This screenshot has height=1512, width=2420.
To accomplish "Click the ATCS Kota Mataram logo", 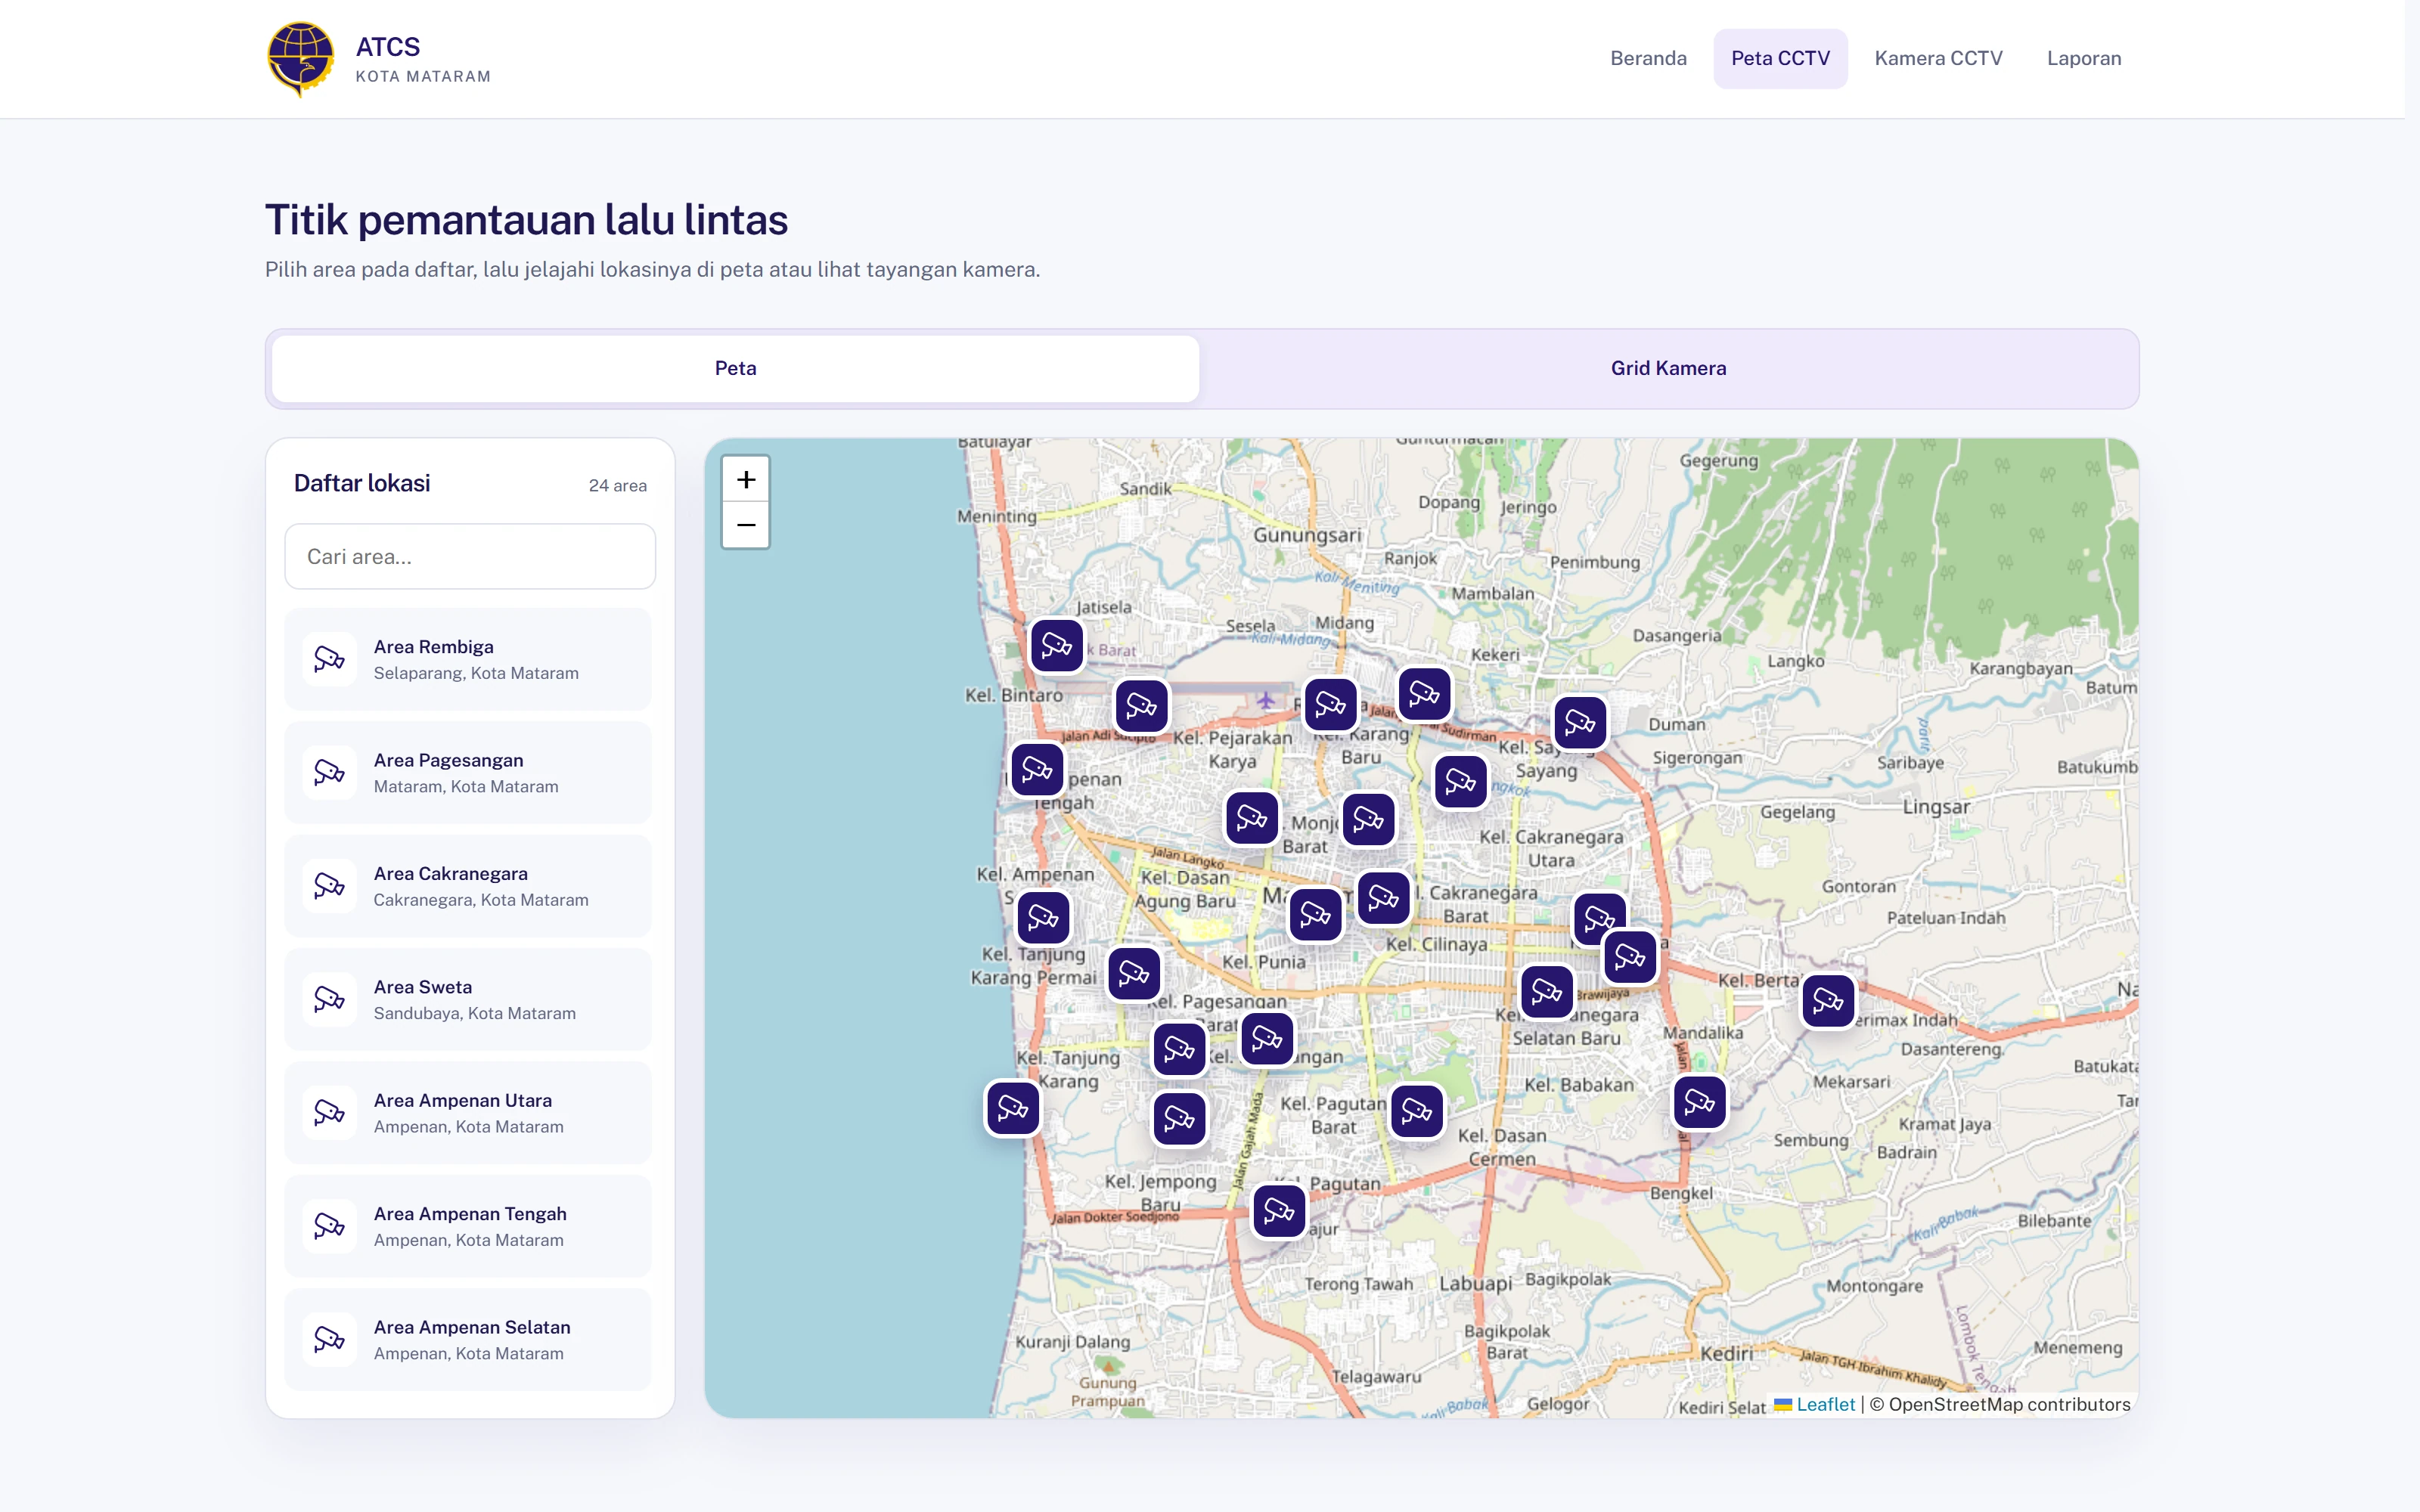I will (300, 58).
